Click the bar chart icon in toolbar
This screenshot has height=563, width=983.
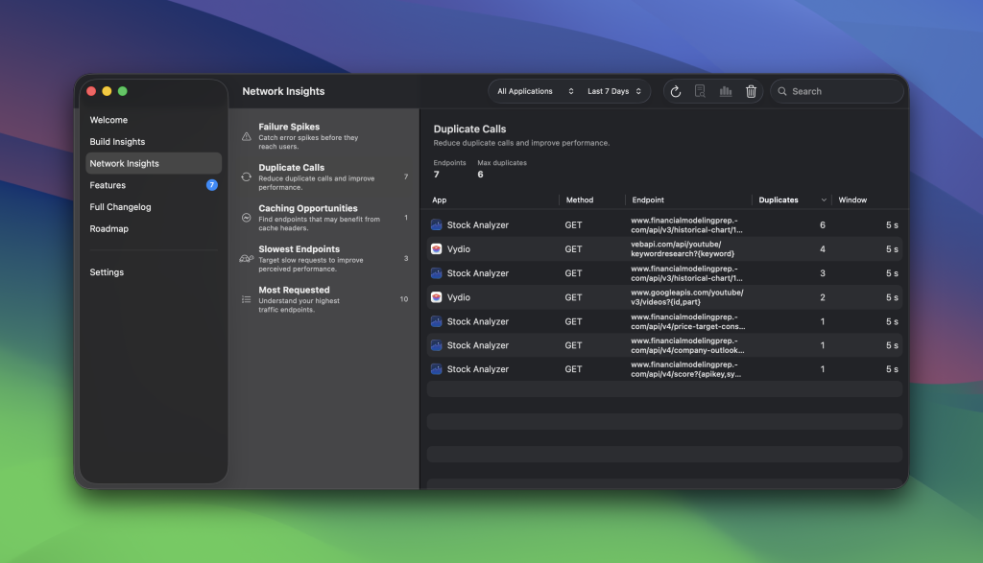point(726,91)
